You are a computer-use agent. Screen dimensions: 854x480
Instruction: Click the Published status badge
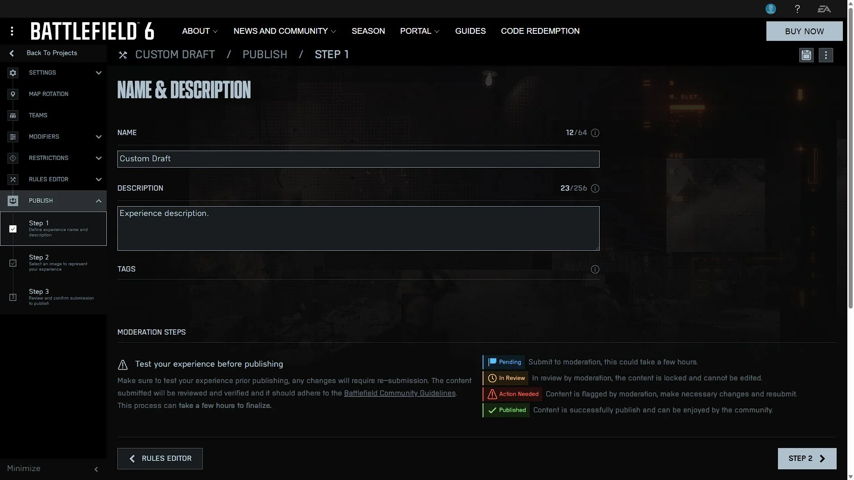[x=506, y=410]
